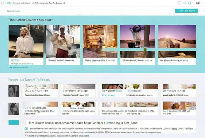
Task: Click the monitor icon in top-right header
Action: tap(189, 3)
